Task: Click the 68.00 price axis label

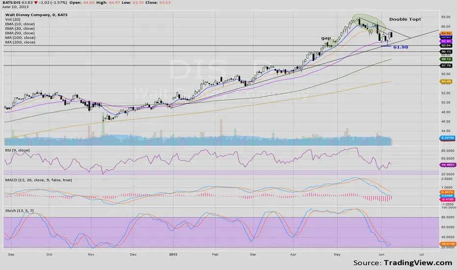Action: [446, 17]
